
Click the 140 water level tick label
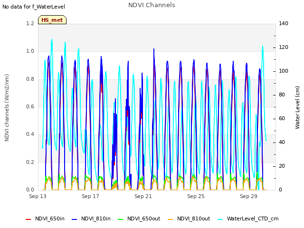coord(284,23)
